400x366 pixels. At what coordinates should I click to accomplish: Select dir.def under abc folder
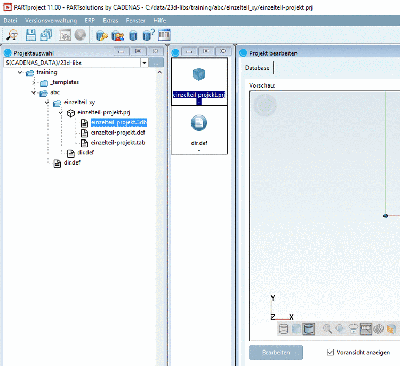click(72, 162)
